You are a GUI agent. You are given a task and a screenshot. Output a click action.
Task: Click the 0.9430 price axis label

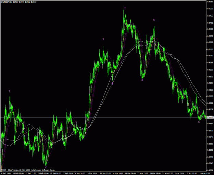210,23
